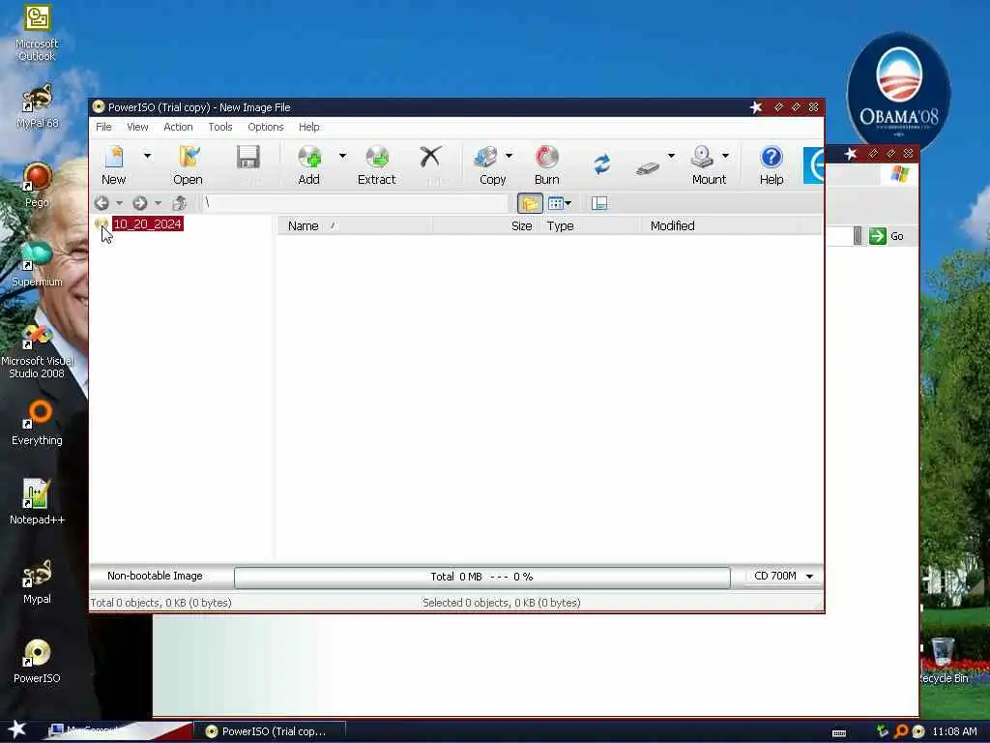Click the blue partially hidden banner icon
This screenshot has width=990, height=743.
(813, 164)
